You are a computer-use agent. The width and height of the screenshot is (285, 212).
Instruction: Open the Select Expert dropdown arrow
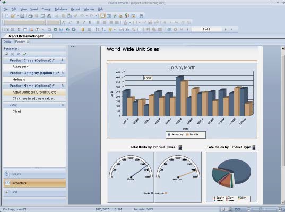click(115, 29)
